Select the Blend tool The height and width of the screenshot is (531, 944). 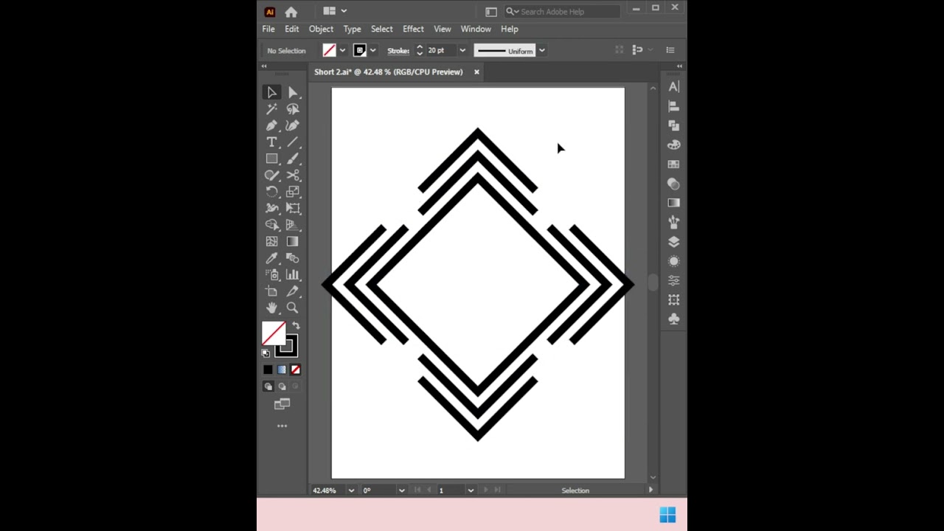293,258
